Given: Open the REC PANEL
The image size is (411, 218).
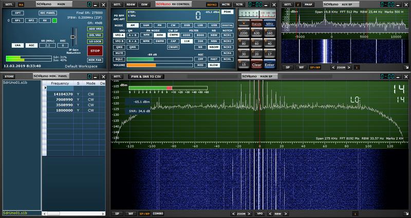Looking at the screenshot, I should point(48,13).
